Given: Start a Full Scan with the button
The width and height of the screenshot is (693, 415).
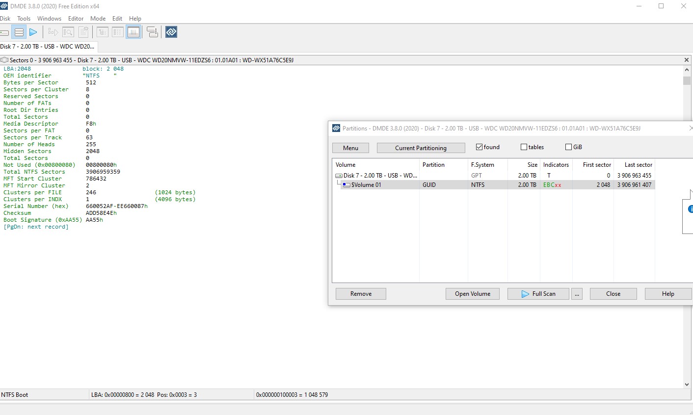Looking at the screenshot, I should [x=538, y=294].
